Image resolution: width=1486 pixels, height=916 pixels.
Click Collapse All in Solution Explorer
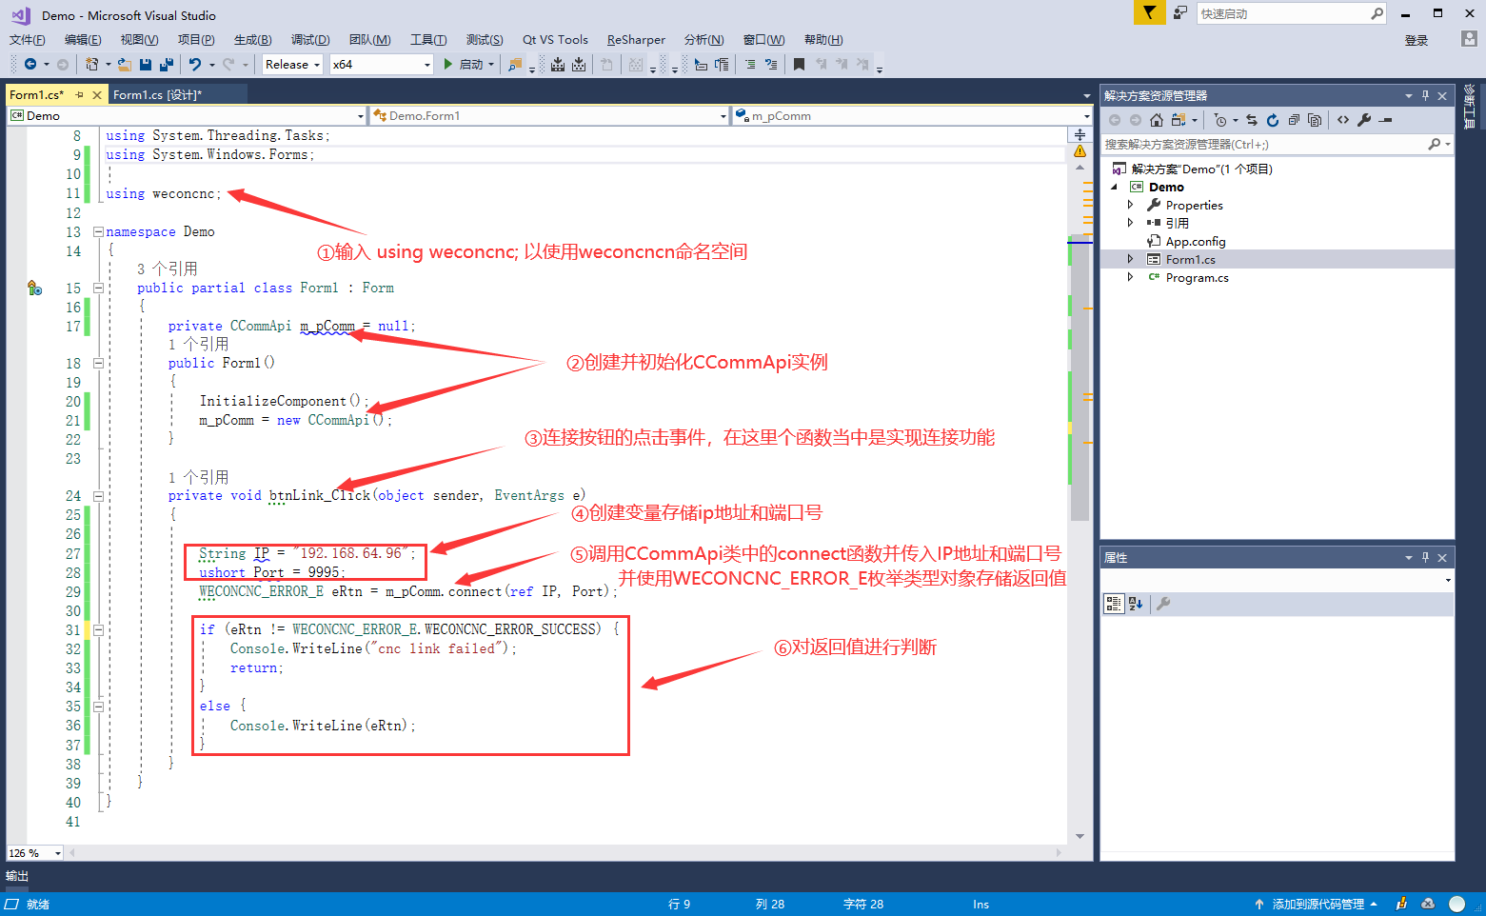[x=1294, y=120]
